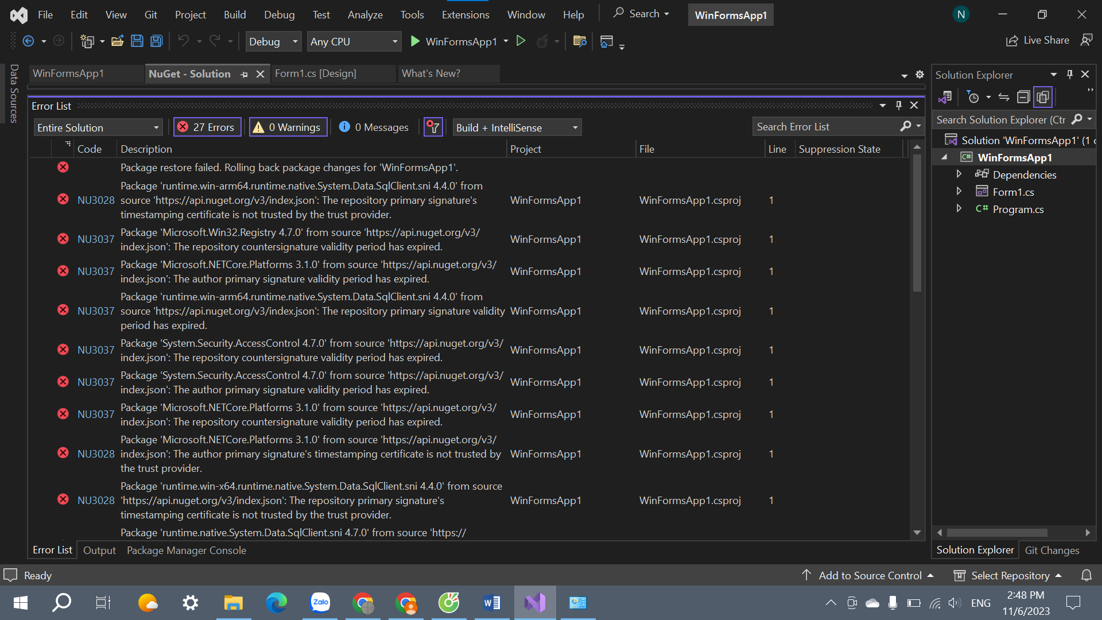Click Add to Source Control

pyautogui.click(x=867, y=575)
